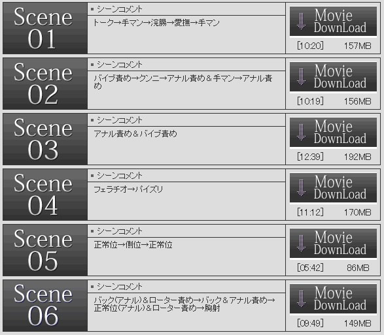Select the Movie DownLoad text for Scene 06

click(340, 299)
